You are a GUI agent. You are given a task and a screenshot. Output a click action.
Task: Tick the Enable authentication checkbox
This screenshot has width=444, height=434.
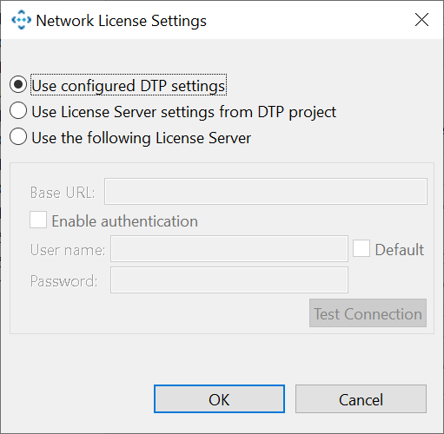(38, 220)
